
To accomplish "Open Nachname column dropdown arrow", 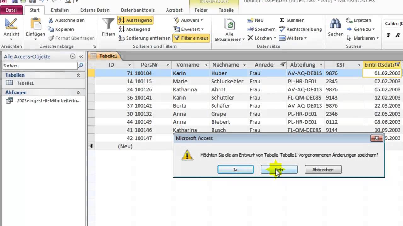I will (x=244, y=65).
